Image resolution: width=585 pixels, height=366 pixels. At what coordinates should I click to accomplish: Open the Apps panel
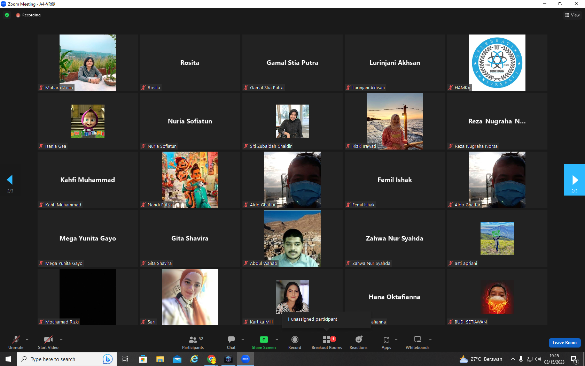click(x=386, y=342)
